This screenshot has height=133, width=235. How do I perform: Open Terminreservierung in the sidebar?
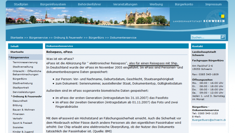pos(25,62)
